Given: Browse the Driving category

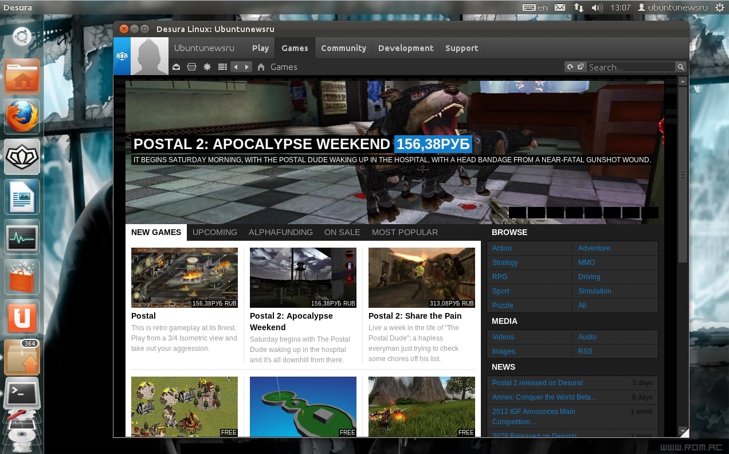Looking at the screenshot, I should click(x=589, y=277).
